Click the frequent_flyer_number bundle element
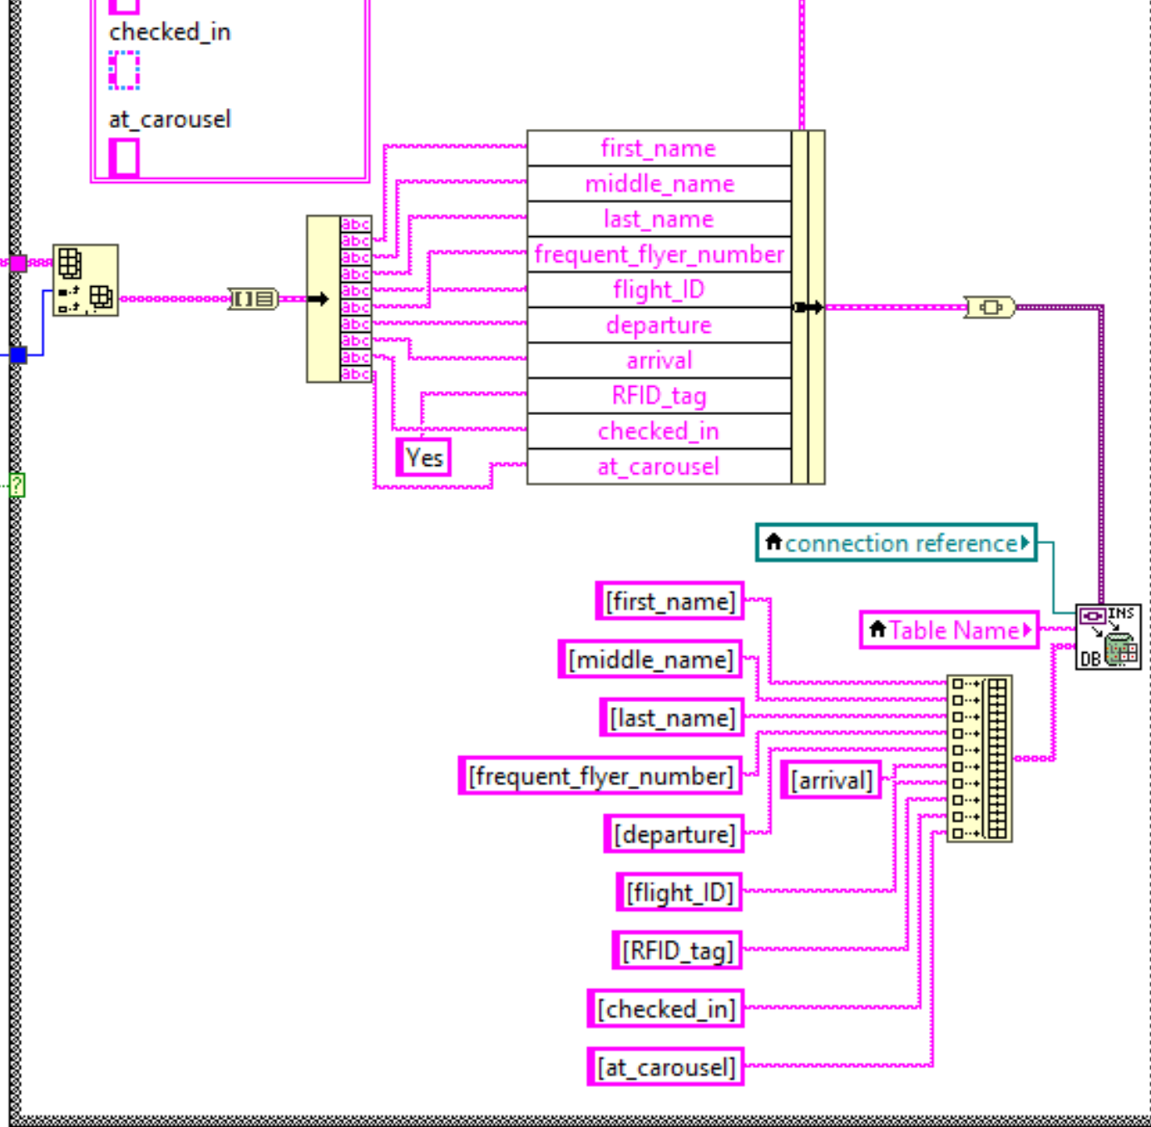This screenshot has width=1151, height=1127. (659, 255)
